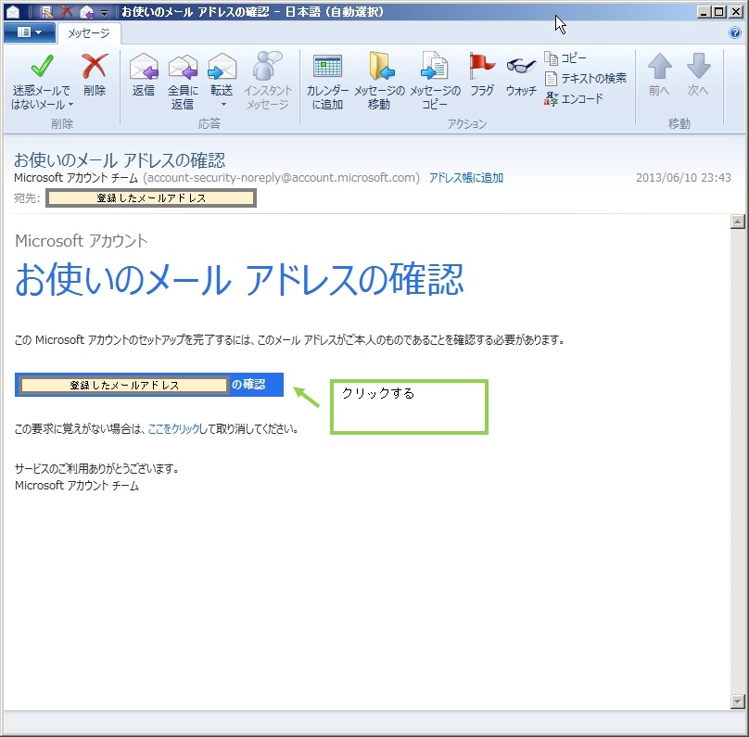Screen dimensions: 749x737
Task: Open help via the blue question mark
Action: tap(735, 32)
